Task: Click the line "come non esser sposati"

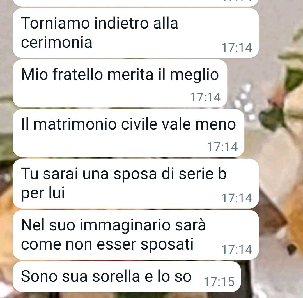Action: (107, 244)
